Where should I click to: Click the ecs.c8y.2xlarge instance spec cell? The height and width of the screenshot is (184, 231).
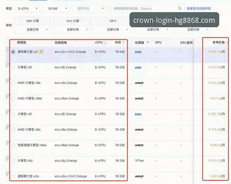pos(66,161)
